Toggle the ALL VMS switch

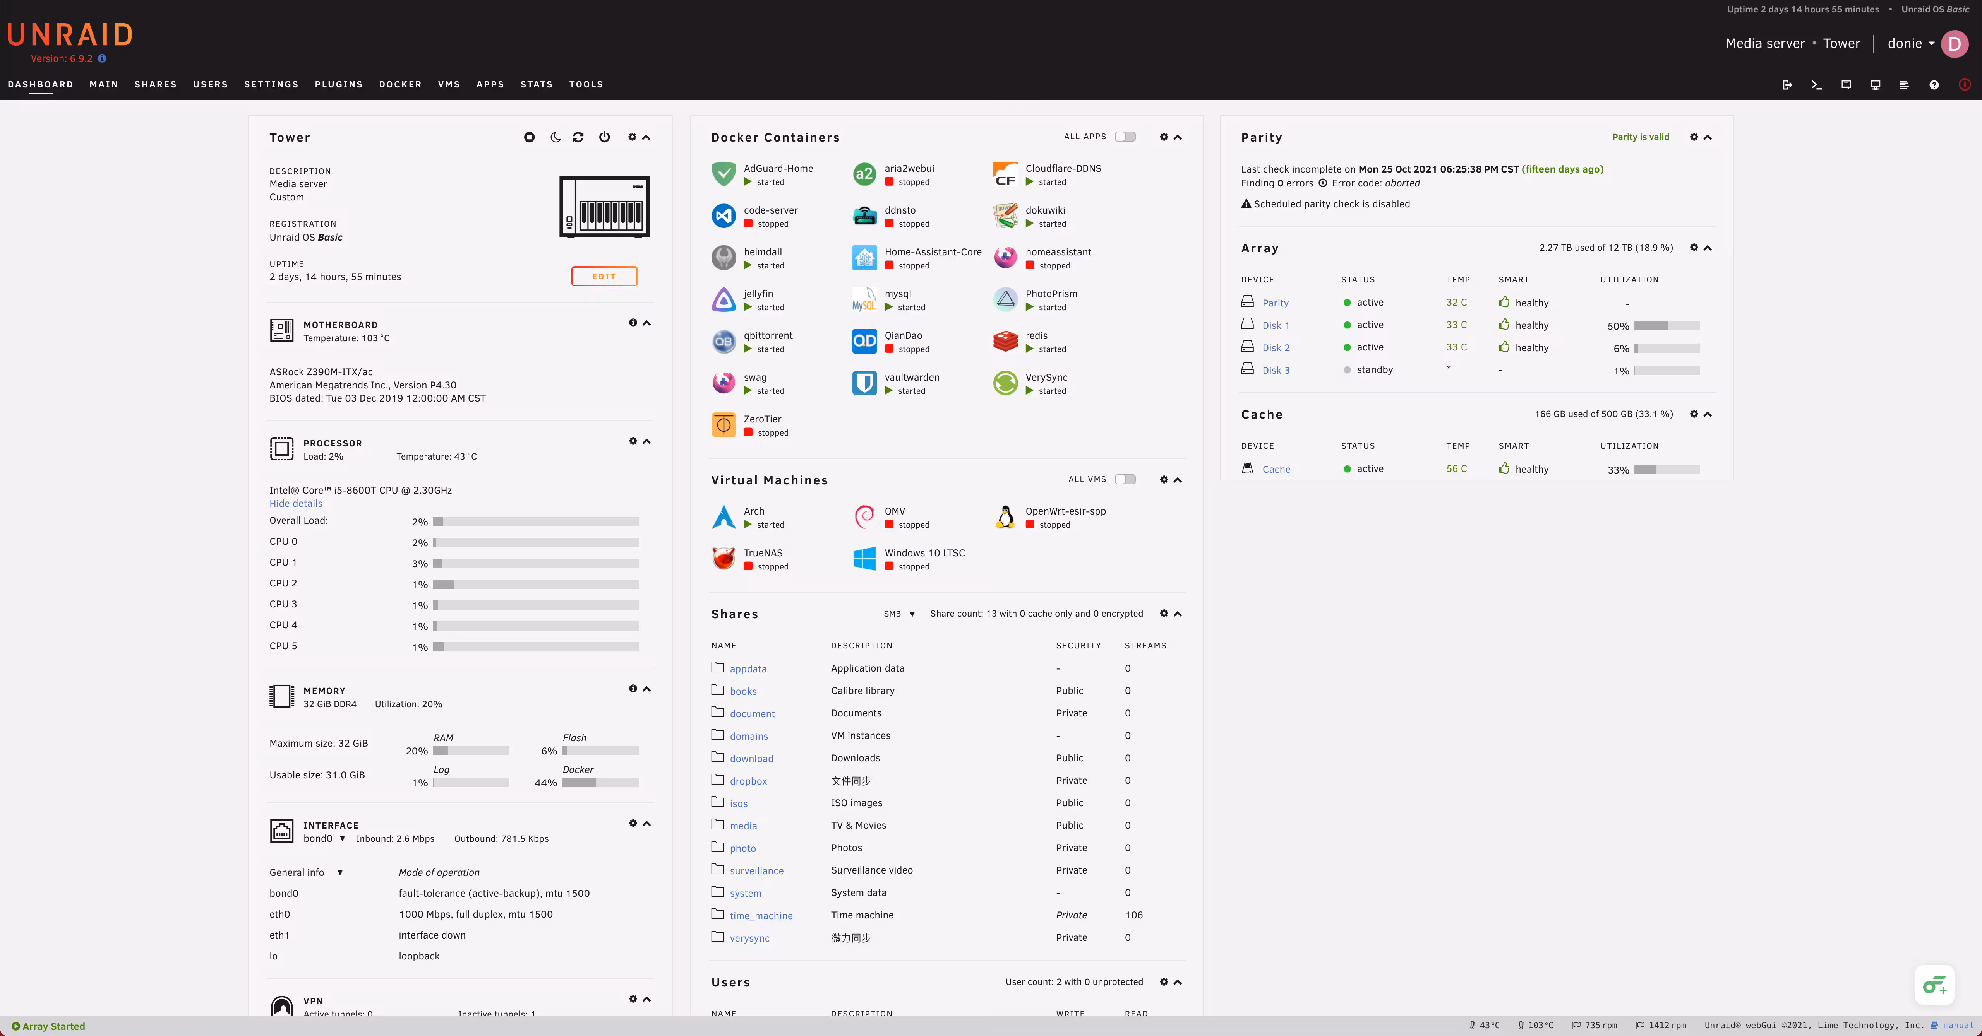(1125, 479)
